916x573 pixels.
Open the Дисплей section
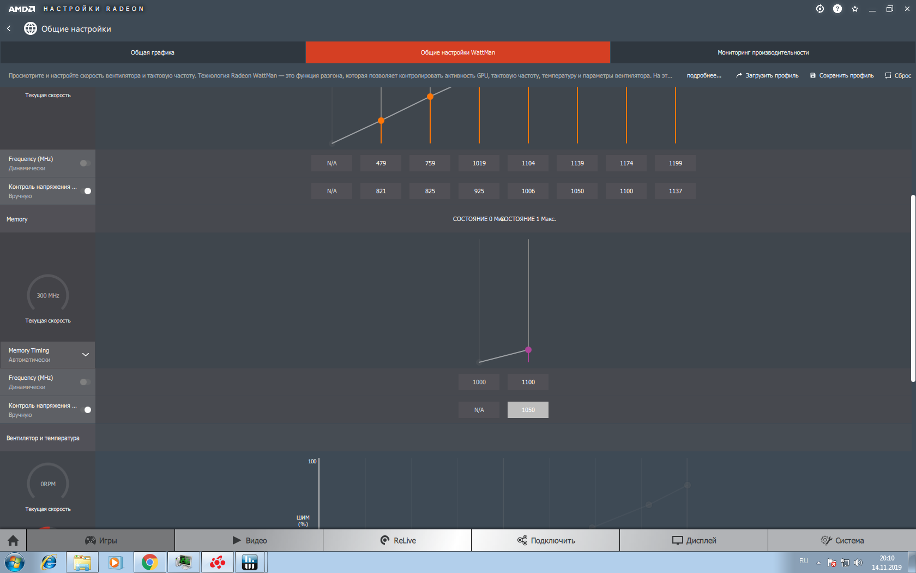point(694,540)
